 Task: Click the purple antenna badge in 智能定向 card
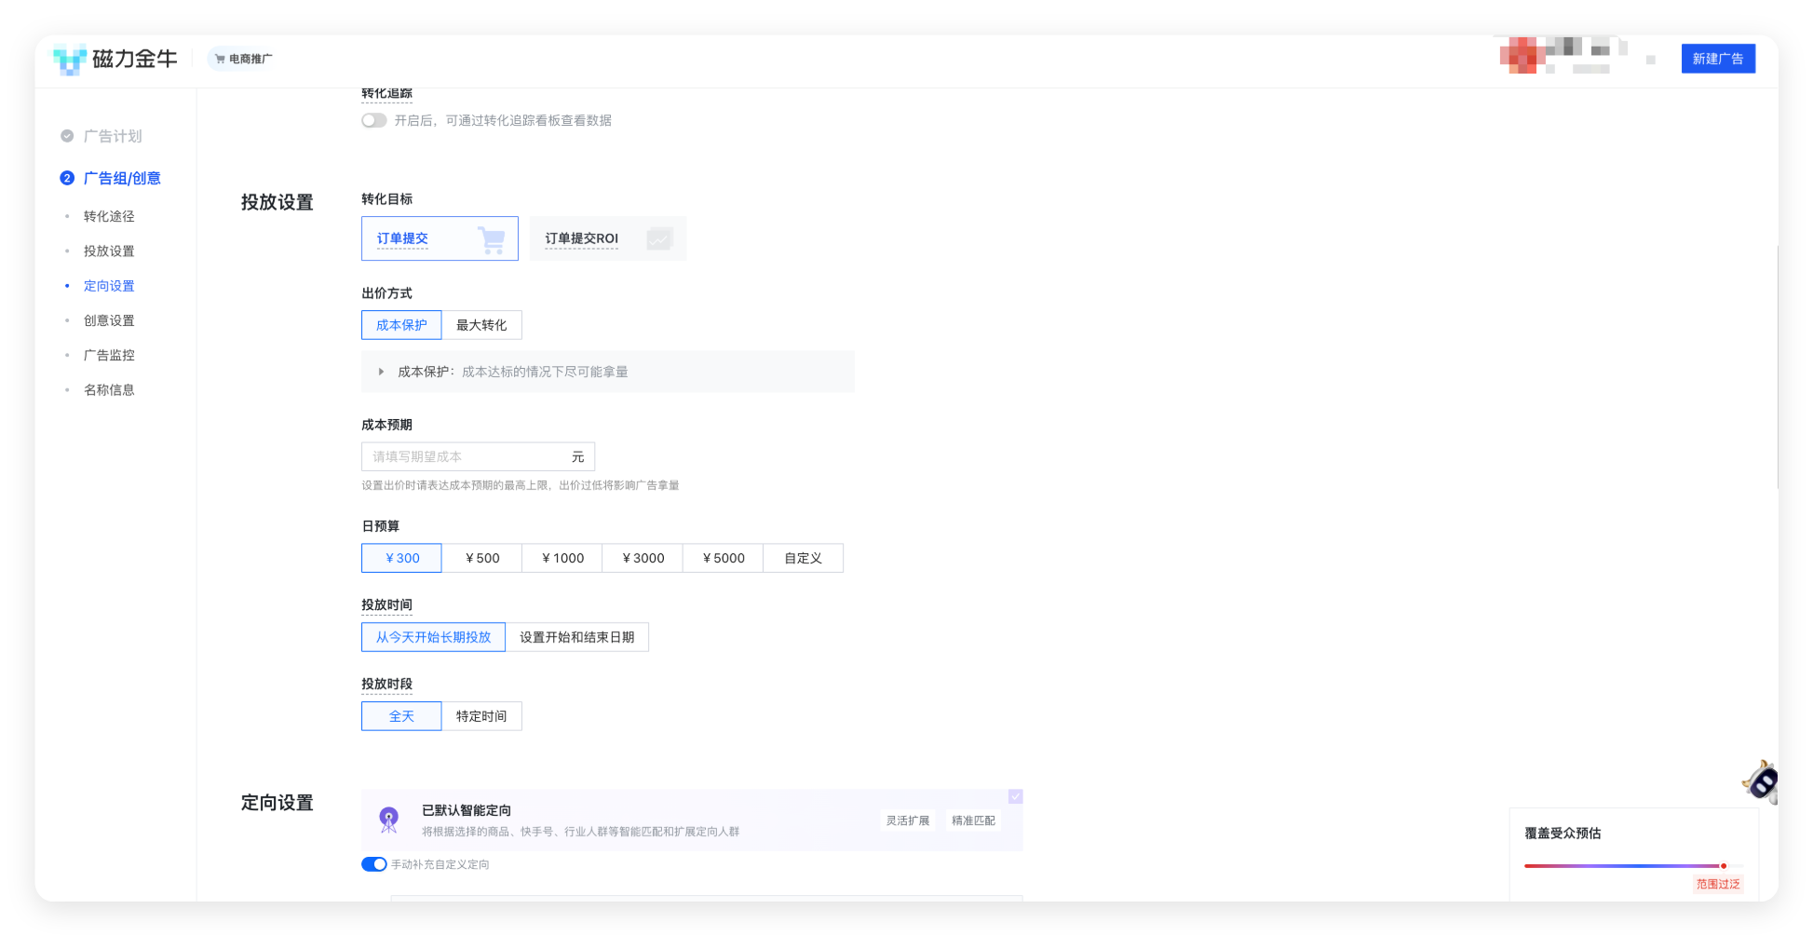point(390,819)
